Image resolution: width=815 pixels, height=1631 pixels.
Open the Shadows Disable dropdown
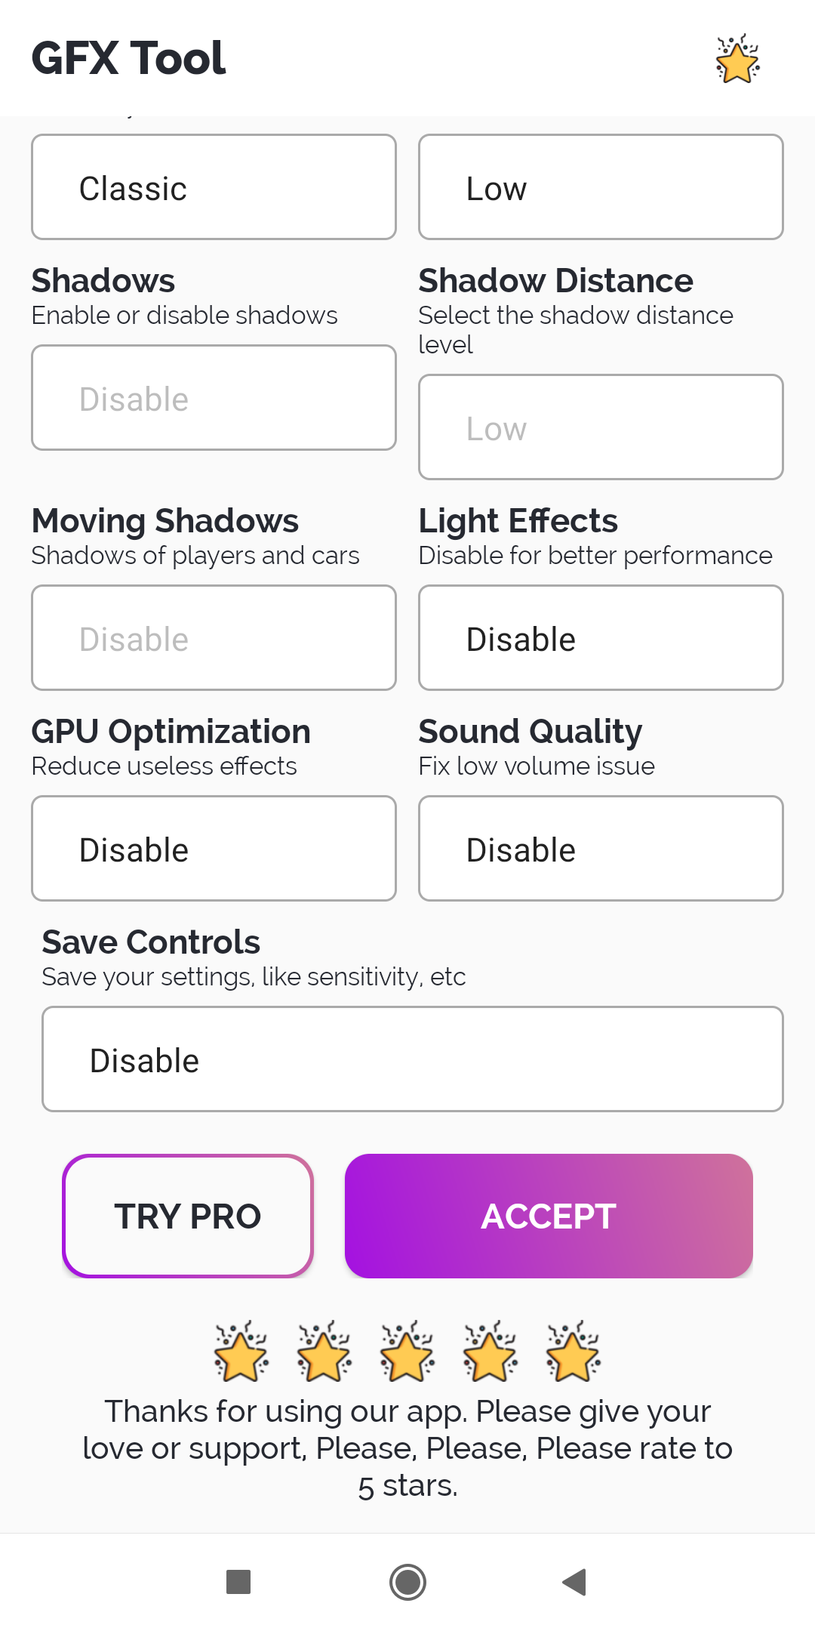[x=214, y=398]
